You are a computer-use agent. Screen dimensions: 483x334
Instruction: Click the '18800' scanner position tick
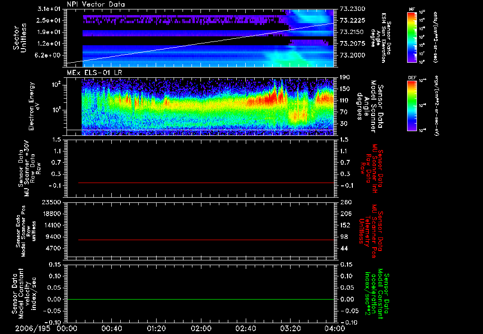click(51, 214)
